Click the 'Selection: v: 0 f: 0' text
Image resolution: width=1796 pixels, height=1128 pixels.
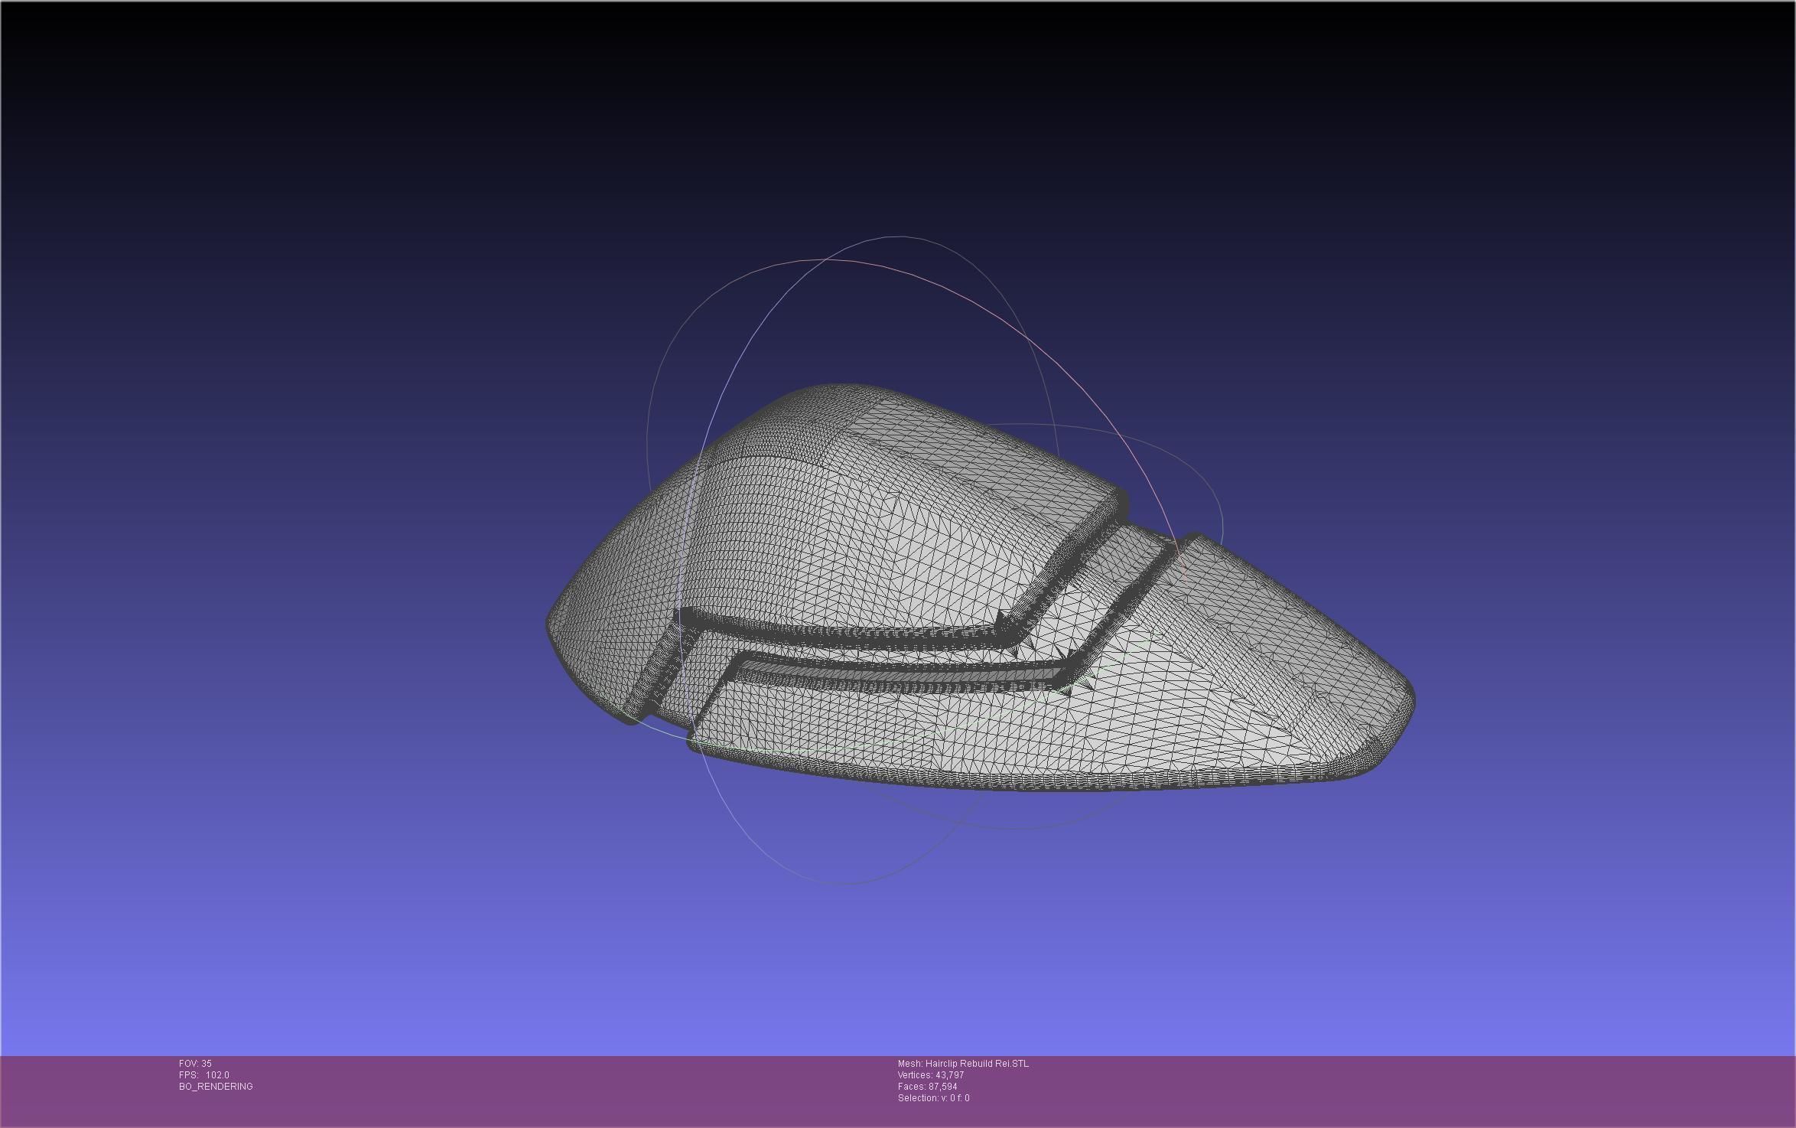(x=933, y=1098)
